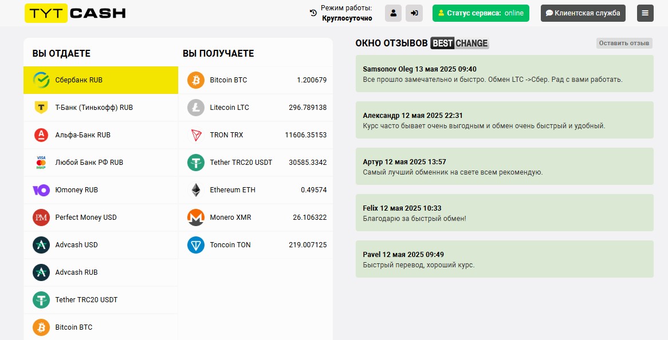Image resolution: width=668 pixels, height=340 pixels.
Task: Open the Александр review card
Action: pos(504,120)
